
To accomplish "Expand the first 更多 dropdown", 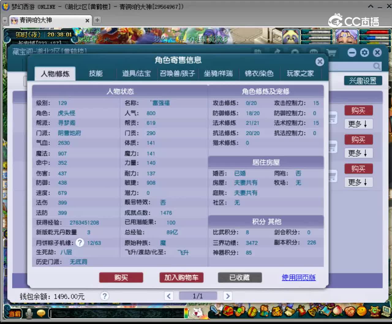I will tap(358, 124).
